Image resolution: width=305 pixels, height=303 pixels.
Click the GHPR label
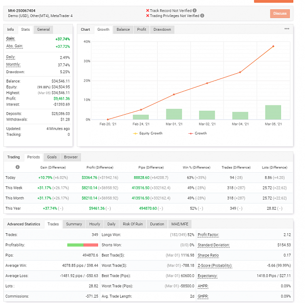click(203, 296)
